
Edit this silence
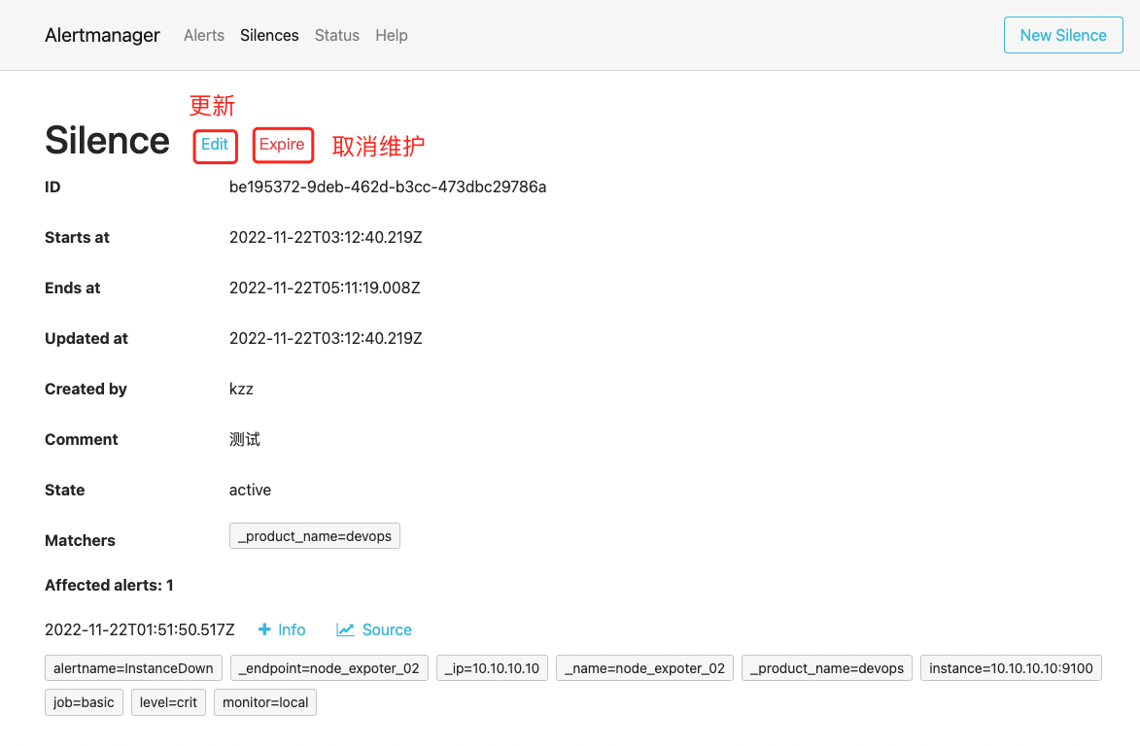pos(215,145)
